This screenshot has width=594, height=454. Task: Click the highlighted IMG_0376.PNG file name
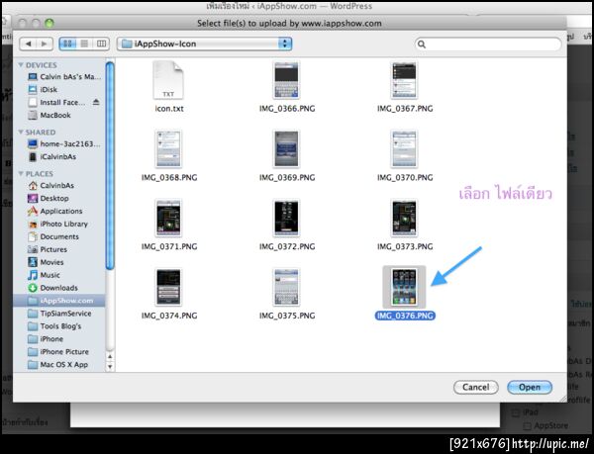[405, 316]
